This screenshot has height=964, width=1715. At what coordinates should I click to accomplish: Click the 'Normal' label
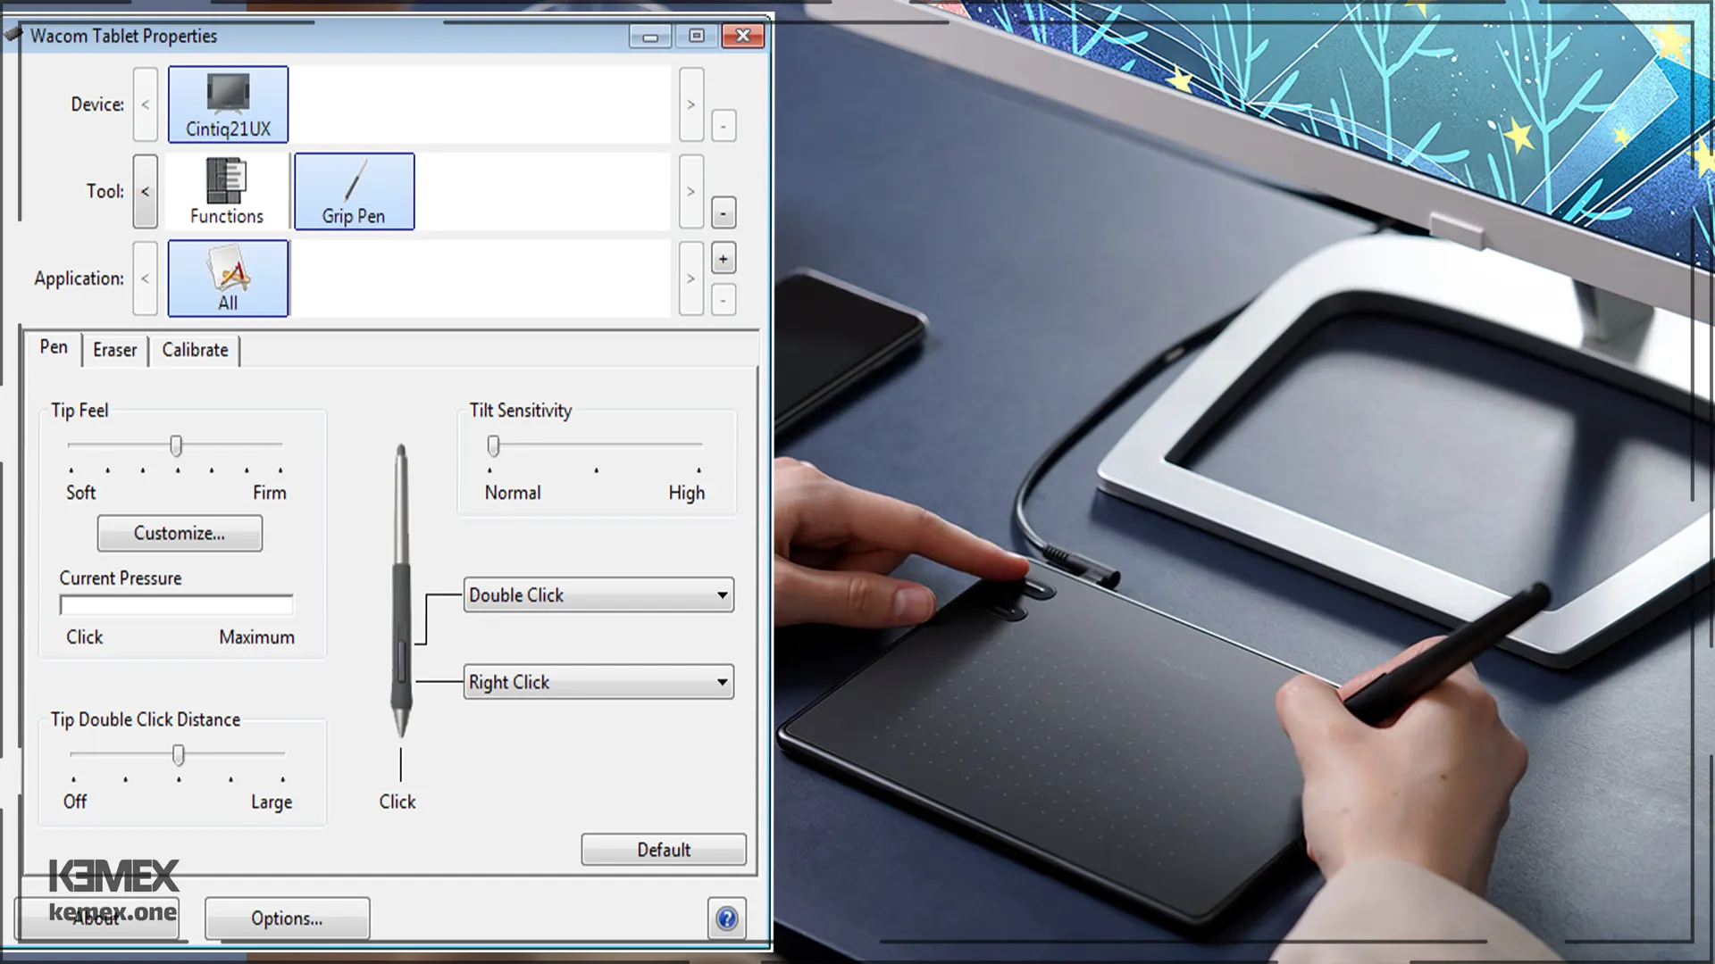(x=513, y=493)
